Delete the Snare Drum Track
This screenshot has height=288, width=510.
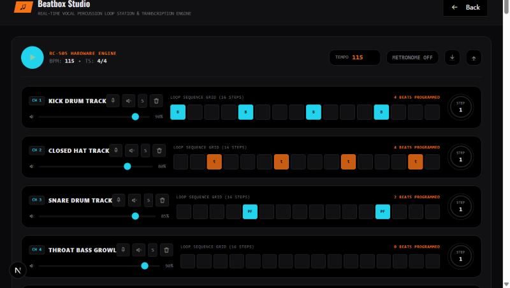pos(162,200)
